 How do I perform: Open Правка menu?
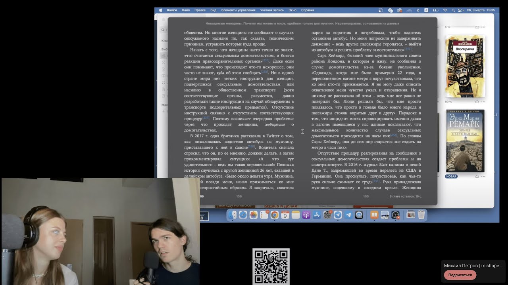pyautogui.click(x=200, y=10)
